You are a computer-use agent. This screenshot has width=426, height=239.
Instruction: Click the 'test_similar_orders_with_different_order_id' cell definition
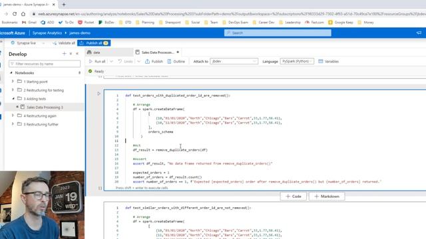pos(188,208)
